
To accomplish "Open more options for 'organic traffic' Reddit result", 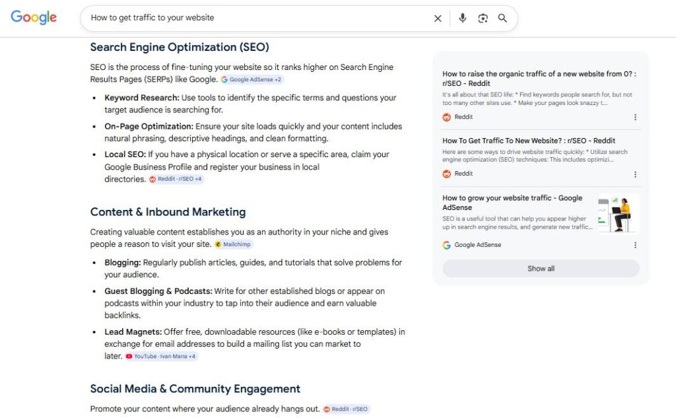I will 635,117.
